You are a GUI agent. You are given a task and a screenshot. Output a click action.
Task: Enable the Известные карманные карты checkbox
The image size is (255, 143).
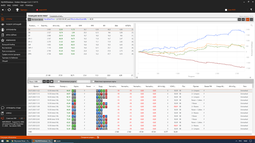pos(93,81)
